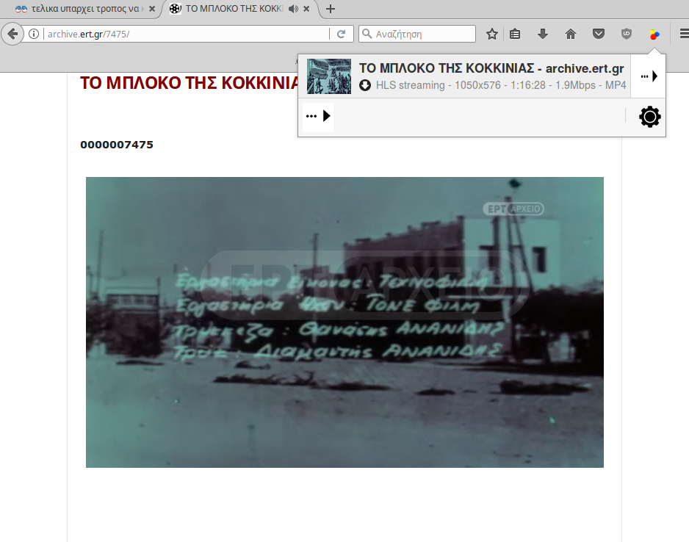Show bookmarks list icon

[515, 34]
